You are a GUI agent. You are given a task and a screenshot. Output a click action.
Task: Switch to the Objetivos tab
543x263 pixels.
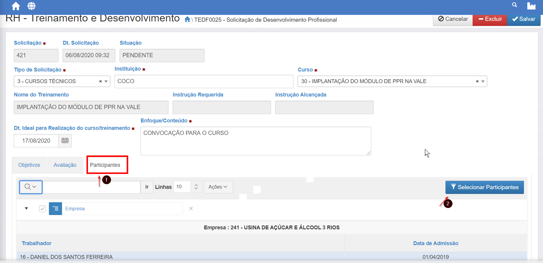coord(29,165)
